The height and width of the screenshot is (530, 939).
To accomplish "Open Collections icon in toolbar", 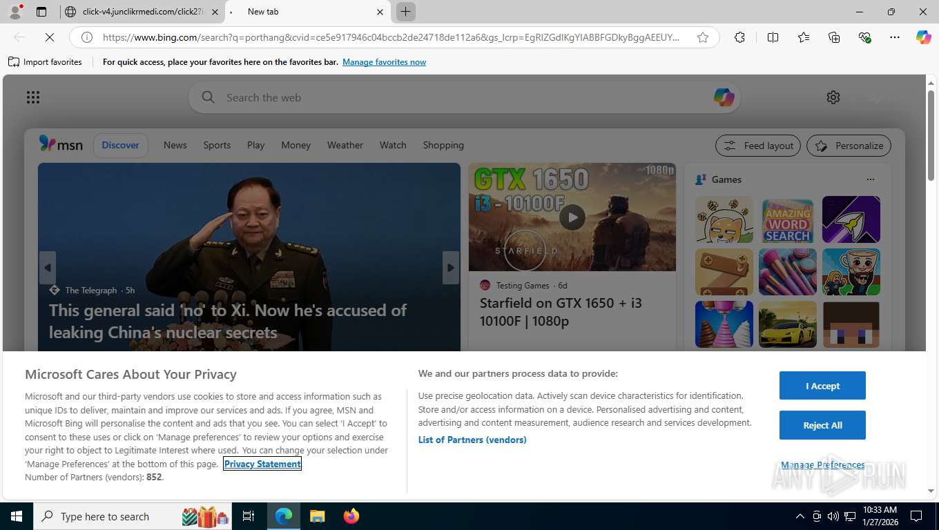I will click(x=834, y=37).
